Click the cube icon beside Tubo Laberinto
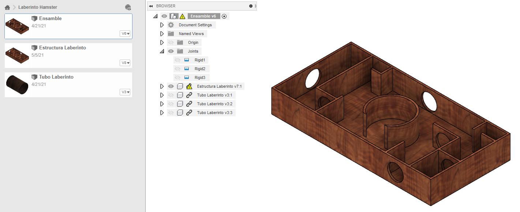Image resolution: width=520 pixels, height=212 pixels. click(34, 77)
